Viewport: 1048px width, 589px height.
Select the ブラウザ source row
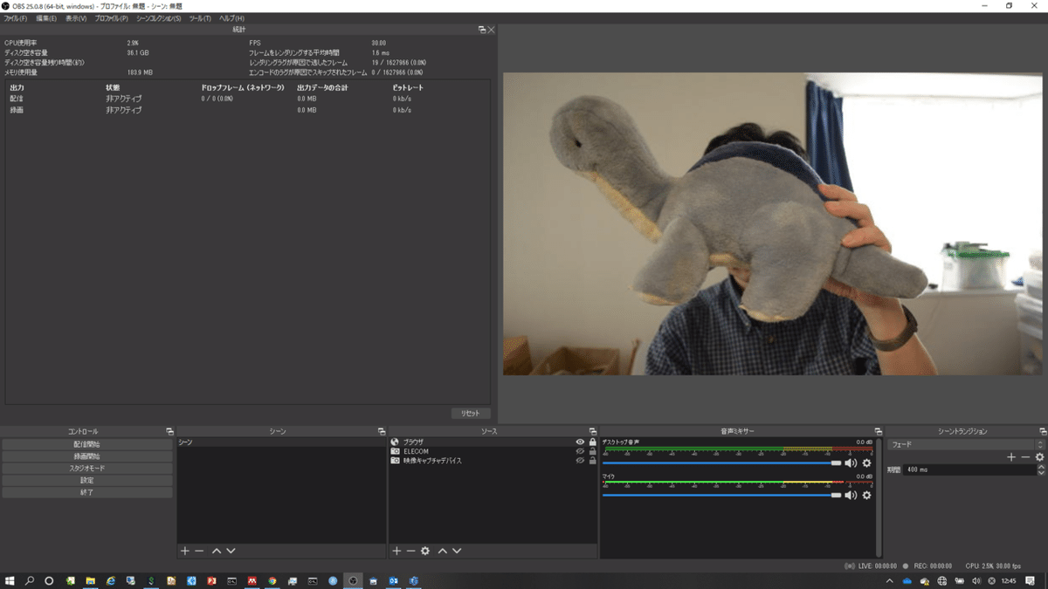pyautogui.click(x=493, y=442)
